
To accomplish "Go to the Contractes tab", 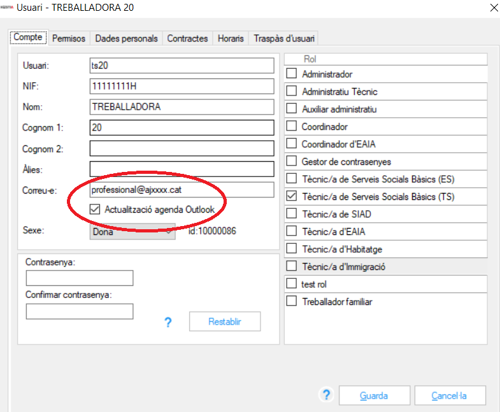I will [x=187, y=38].
